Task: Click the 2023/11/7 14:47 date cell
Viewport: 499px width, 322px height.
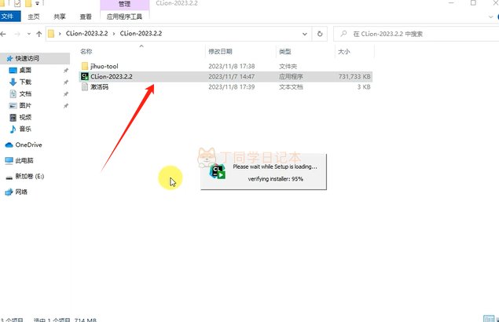Action: tap(231, 76)
